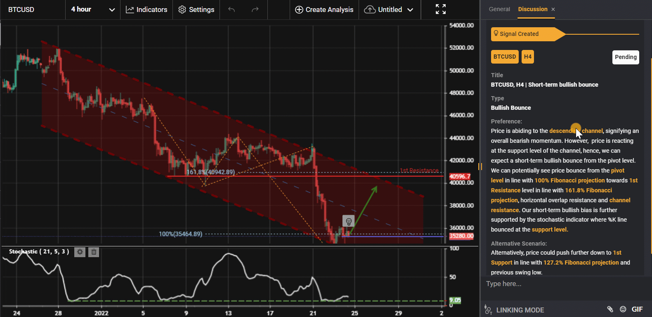Screen dimensions: 652x317
Task: Select the 1st Resistance line label
Action: [419, 170]
